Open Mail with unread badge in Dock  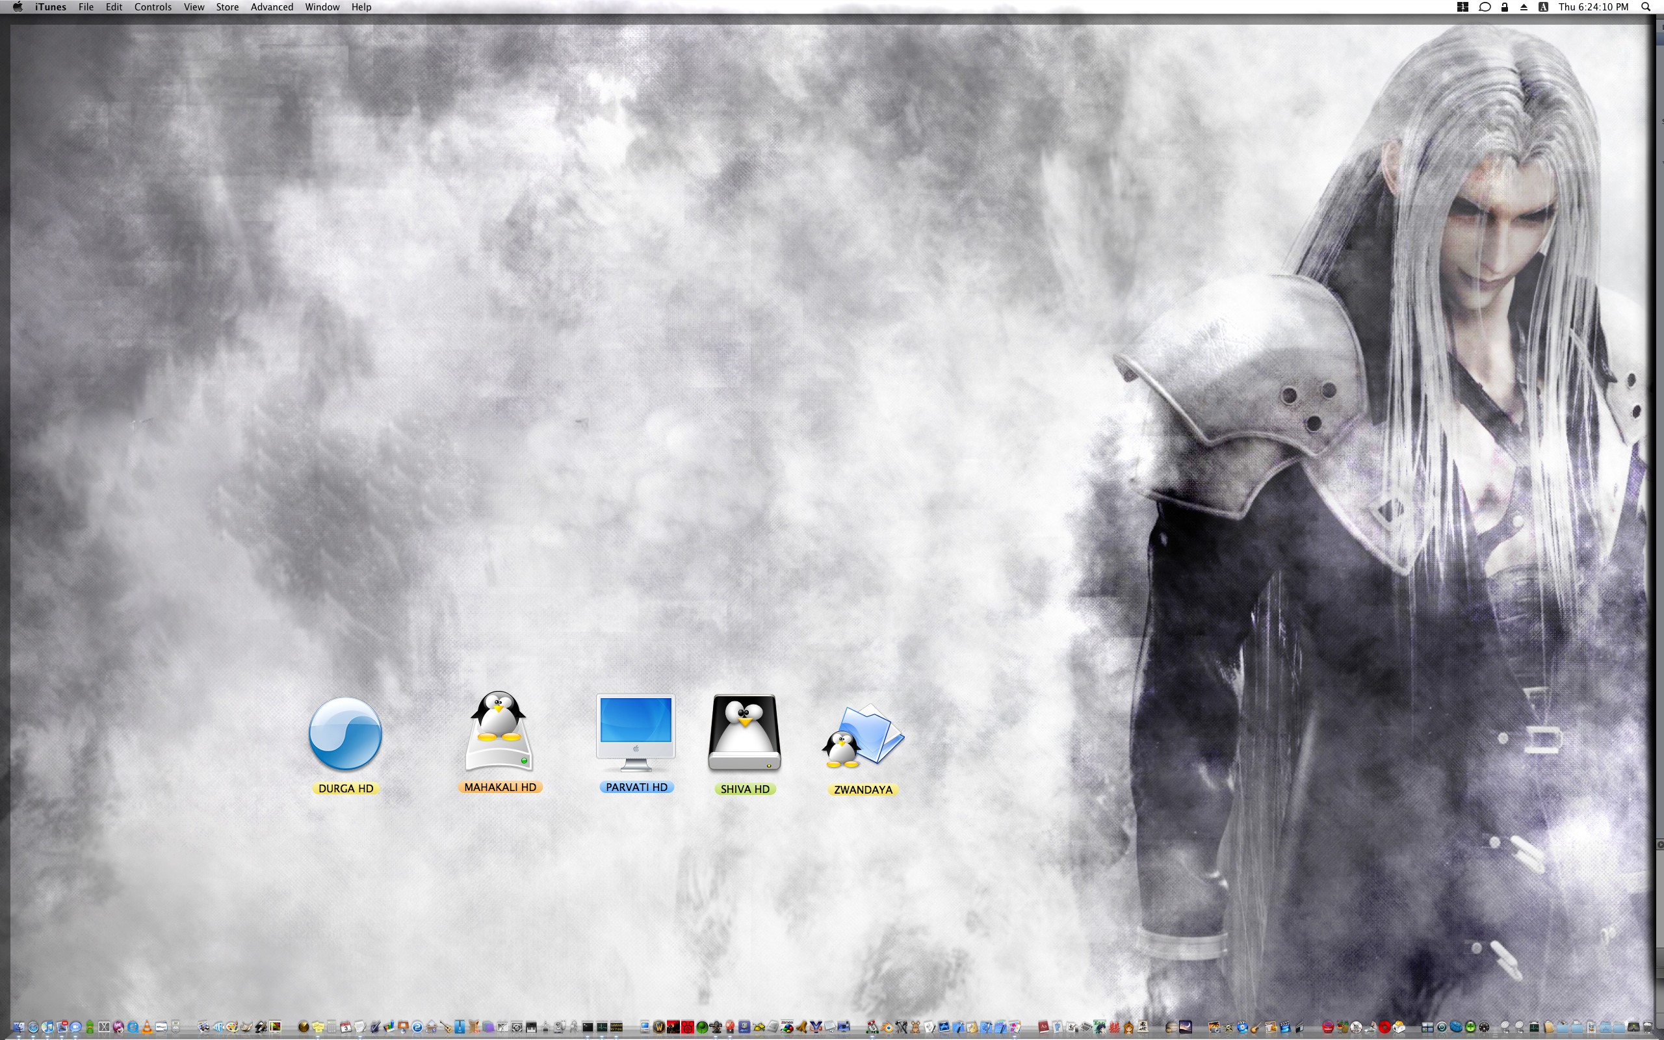(61, 1027)
